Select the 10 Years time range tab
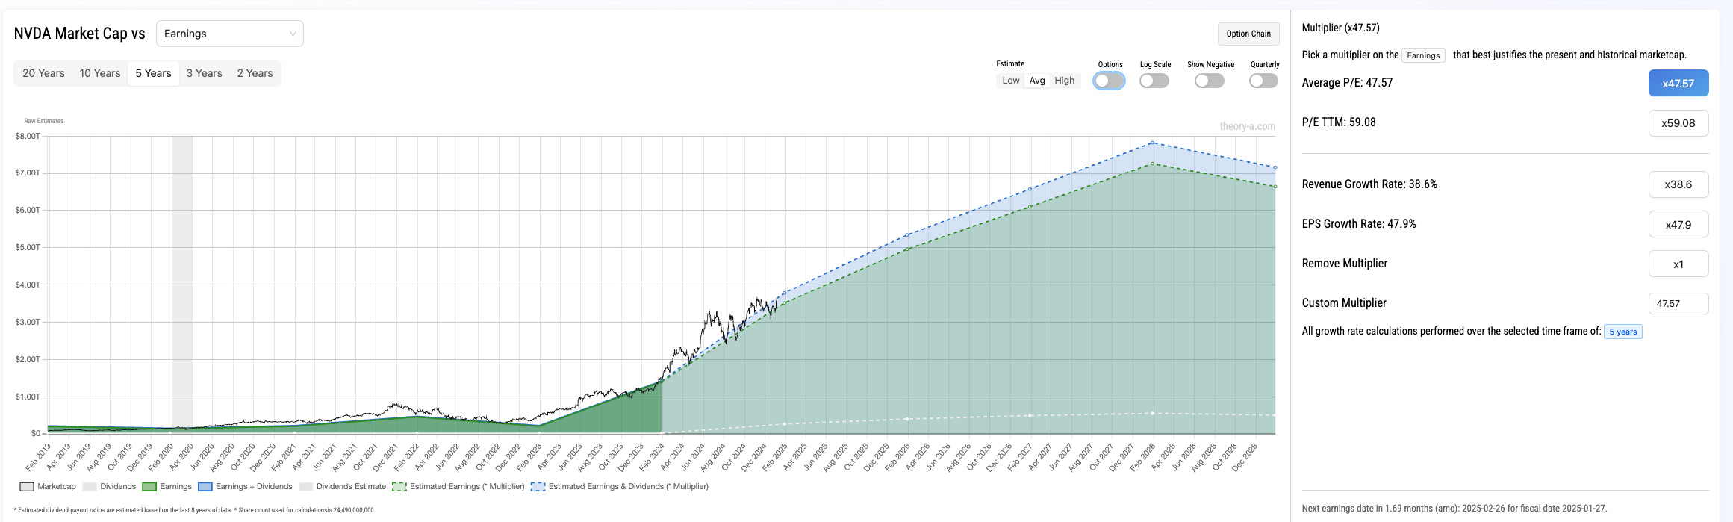Image resolution: width=1733 pixels, height=522 pixels. pyautogui.click(x=100, y=73)
